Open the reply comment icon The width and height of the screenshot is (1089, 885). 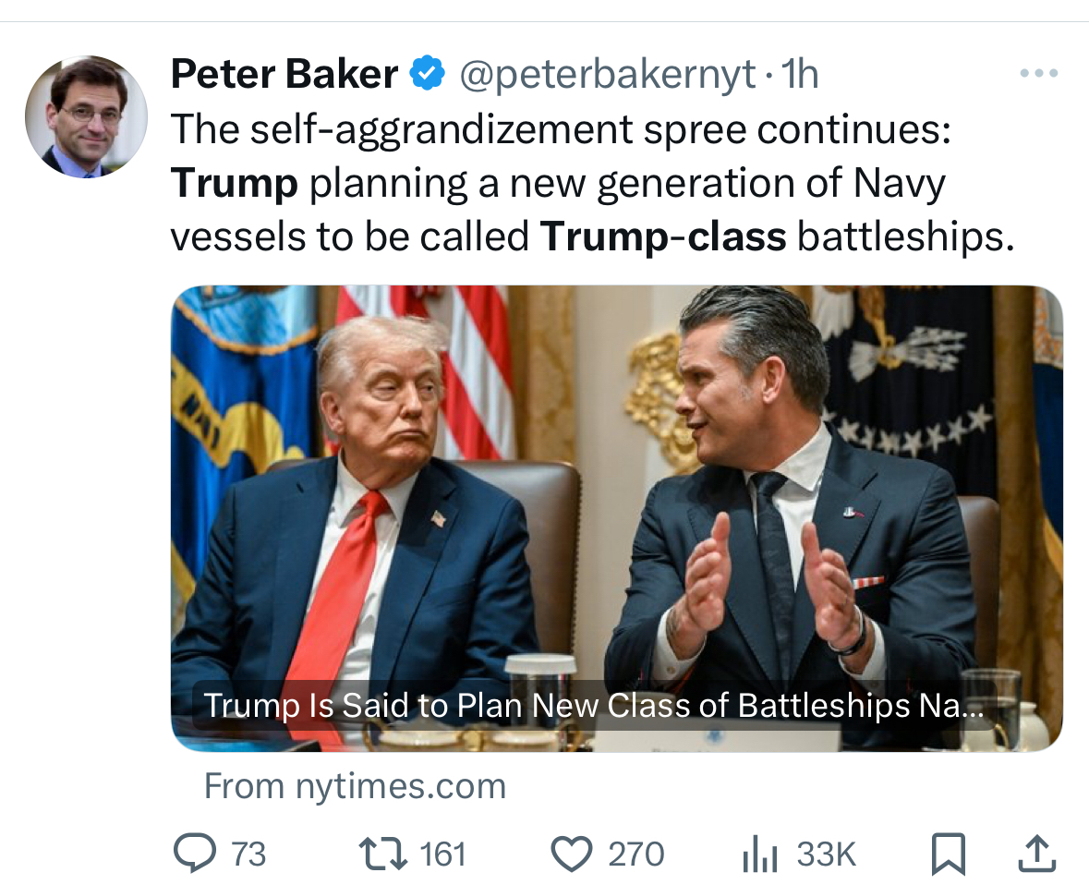[x=195, y=854]
